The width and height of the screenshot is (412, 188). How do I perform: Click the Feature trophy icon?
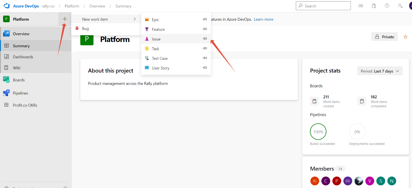[x=147, y=29]
